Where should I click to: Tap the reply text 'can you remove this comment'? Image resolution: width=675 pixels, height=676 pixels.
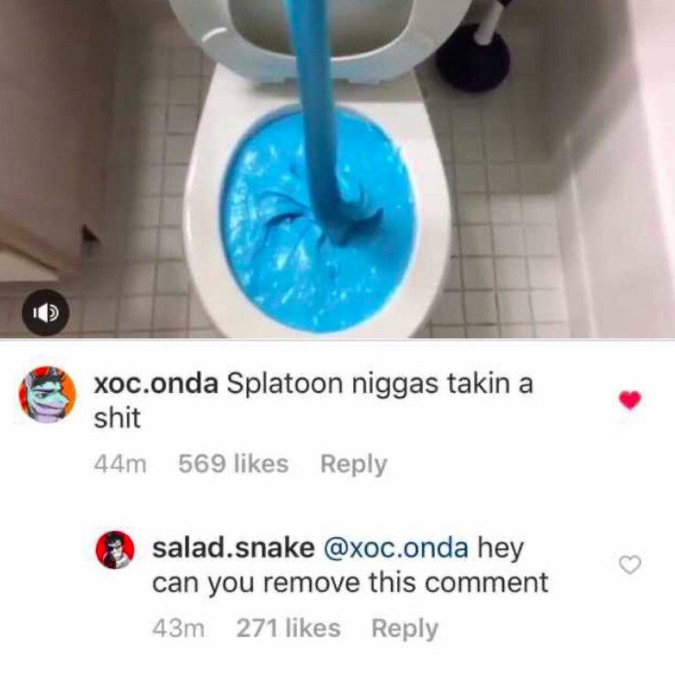[350, 583]
